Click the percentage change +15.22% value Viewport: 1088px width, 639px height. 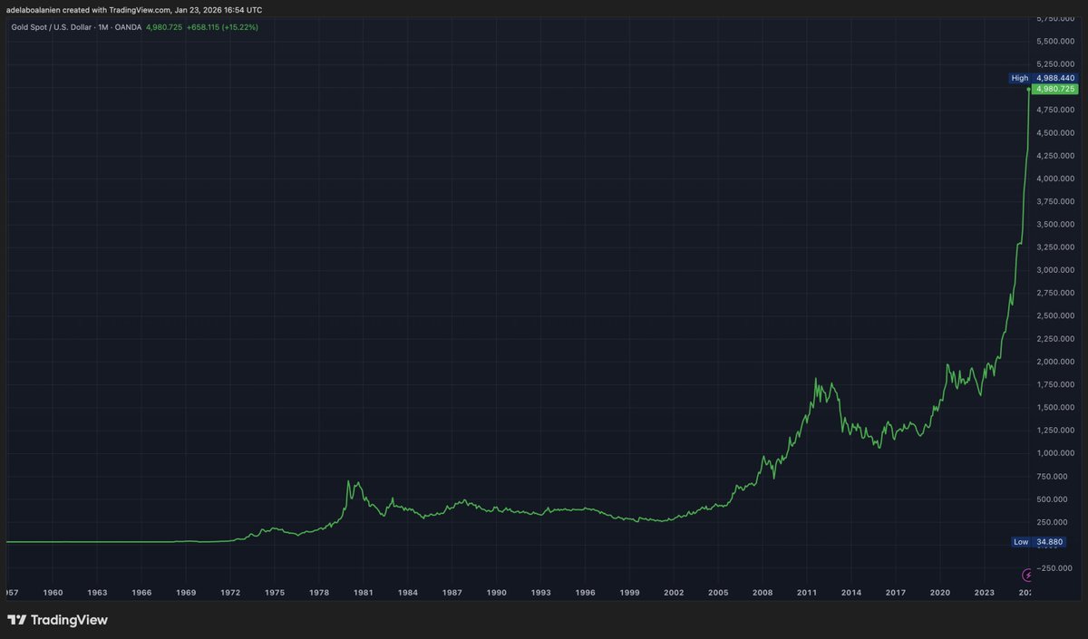(238, 27)
